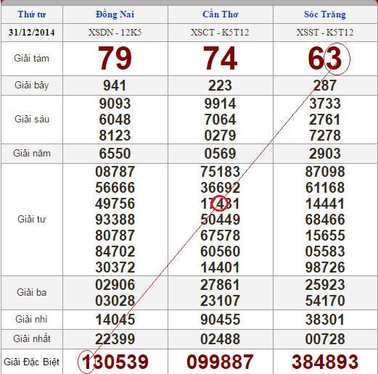The image size is (378, 374).
Task: Select Sóc Trăng special prize 384893
Action: [x=325, y=362]
